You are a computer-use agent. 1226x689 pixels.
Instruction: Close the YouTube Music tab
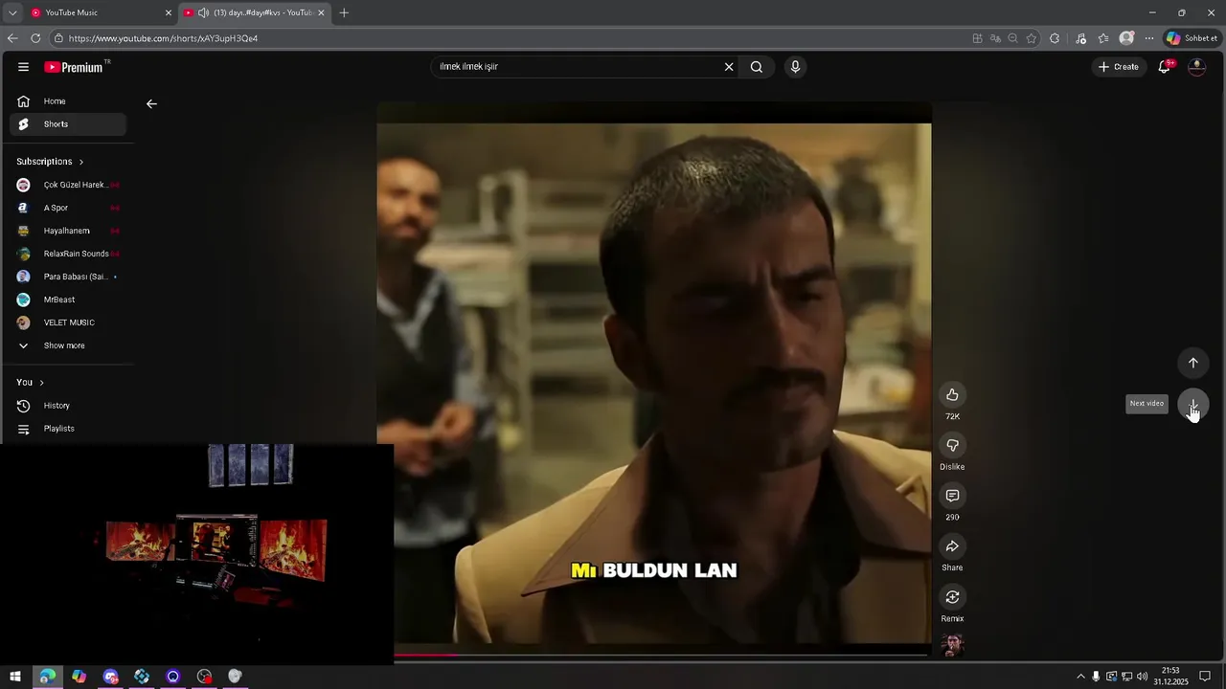pyautogui.click(x=169, y=12)
